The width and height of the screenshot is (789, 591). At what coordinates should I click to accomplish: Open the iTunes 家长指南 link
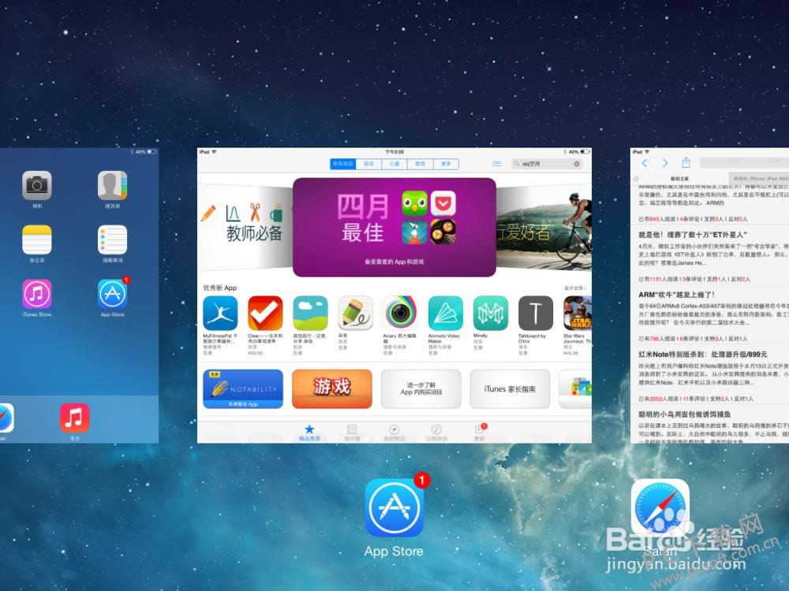click(509, 388)
